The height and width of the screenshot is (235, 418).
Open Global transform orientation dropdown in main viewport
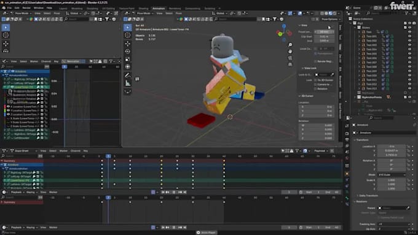(x=220, y=13)
